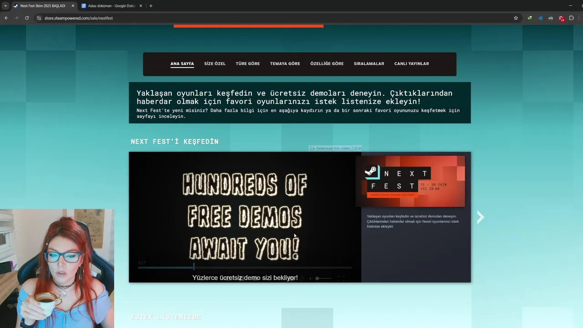Screen dimensions: 583x328
Task: Close the Google Docs tab
Action: click(141, 5)
